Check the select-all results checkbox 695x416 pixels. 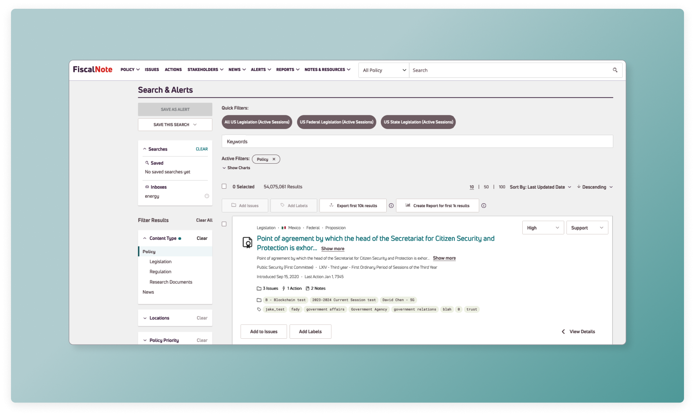click(x=224, y=186)
